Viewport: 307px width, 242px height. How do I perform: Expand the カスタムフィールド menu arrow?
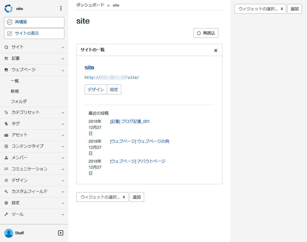click(x=63, y=192)
